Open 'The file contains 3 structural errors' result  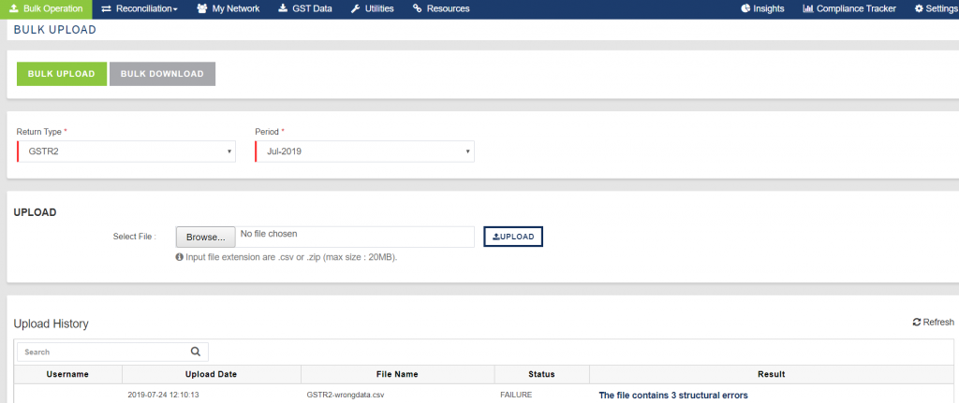[x=672, y=396]
